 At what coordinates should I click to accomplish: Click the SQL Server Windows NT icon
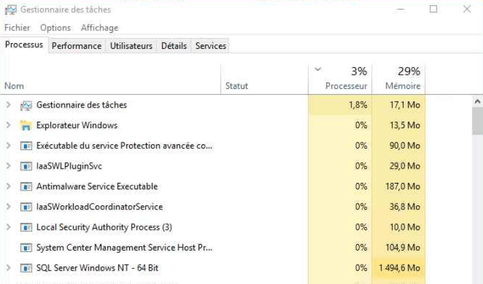coord(26,268)
